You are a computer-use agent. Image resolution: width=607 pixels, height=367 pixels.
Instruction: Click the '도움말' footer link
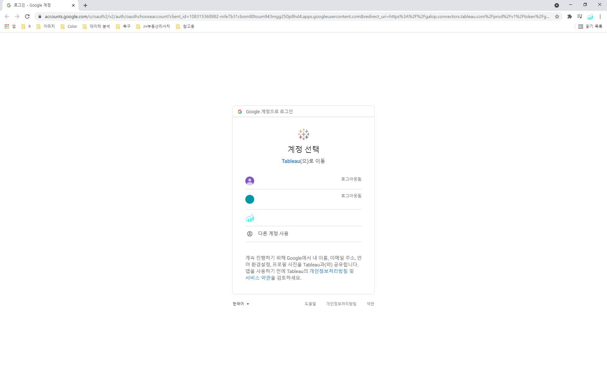pyautogui.click(x=310, y=304)
